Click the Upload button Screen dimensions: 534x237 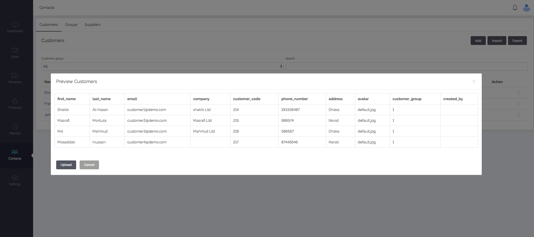point(66,165)
